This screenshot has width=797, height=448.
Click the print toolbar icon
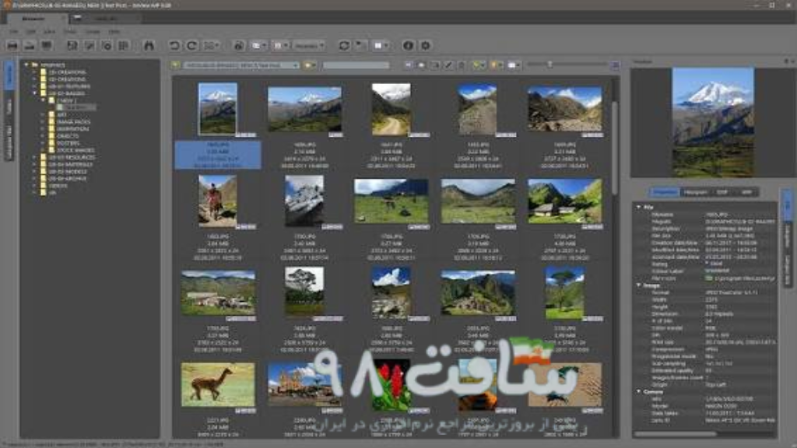click(x=238, y=46)
